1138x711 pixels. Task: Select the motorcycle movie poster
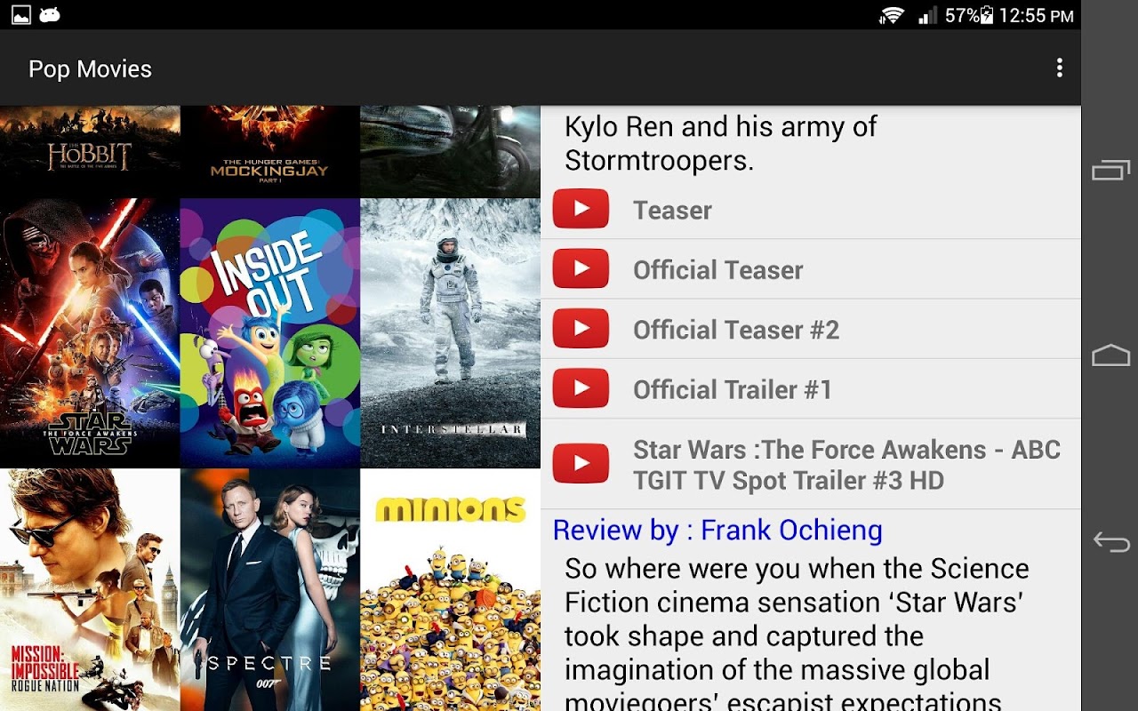pyautogui.click(x=450, y=151)
